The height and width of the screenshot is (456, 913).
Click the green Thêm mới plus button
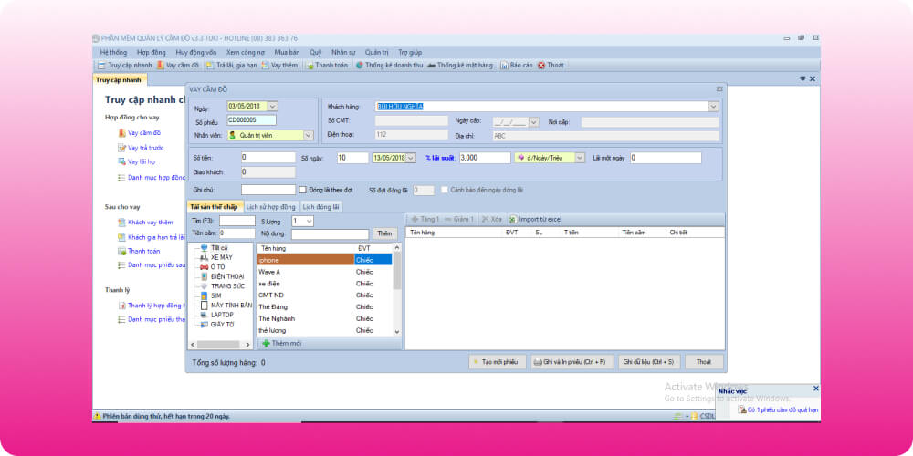266,343
